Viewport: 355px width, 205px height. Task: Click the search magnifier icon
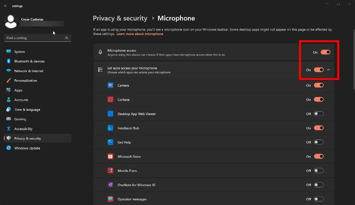tap(67, 38)
